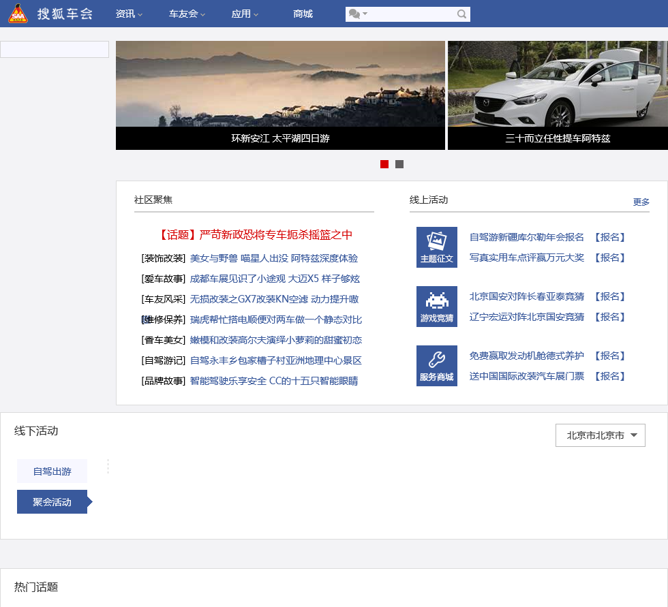The height and width of the screenshot is (607, 668).
Task: Open the 北京市北京市 city dropdown
Action: point(601,435)
